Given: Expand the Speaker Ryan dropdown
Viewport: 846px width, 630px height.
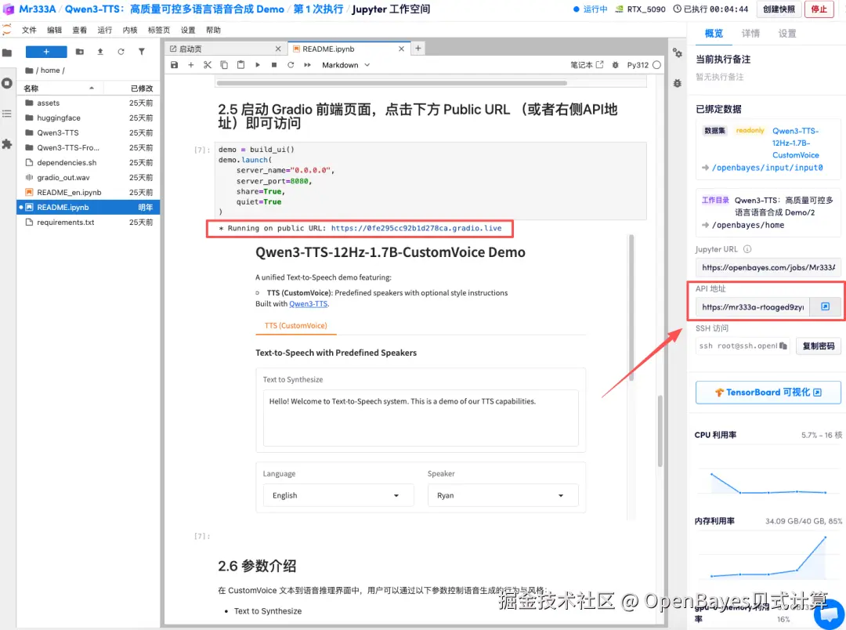Looking at the screenshot, I should click(503, 495).
